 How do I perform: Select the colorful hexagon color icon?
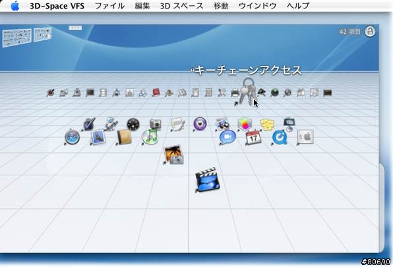tap(245, 124)
